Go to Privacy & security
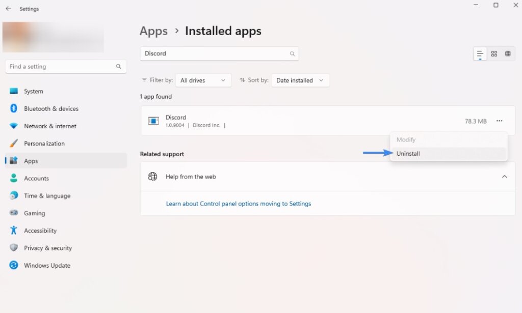 (x=66, y=248)
